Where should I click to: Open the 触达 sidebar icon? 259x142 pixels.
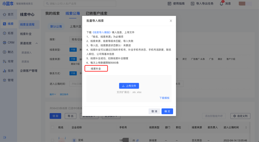tap(5, 52)
